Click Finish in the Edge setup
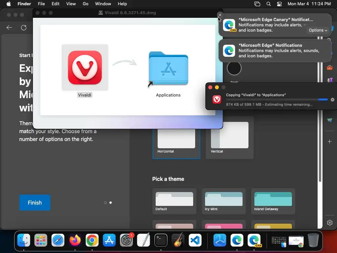This screenshot has width=337, height=253. 35,203
